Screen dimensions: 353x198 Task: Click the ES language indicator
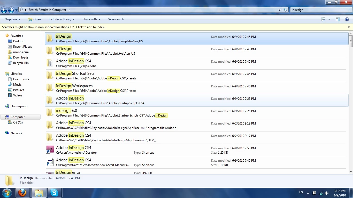click(x=301, y=192)
